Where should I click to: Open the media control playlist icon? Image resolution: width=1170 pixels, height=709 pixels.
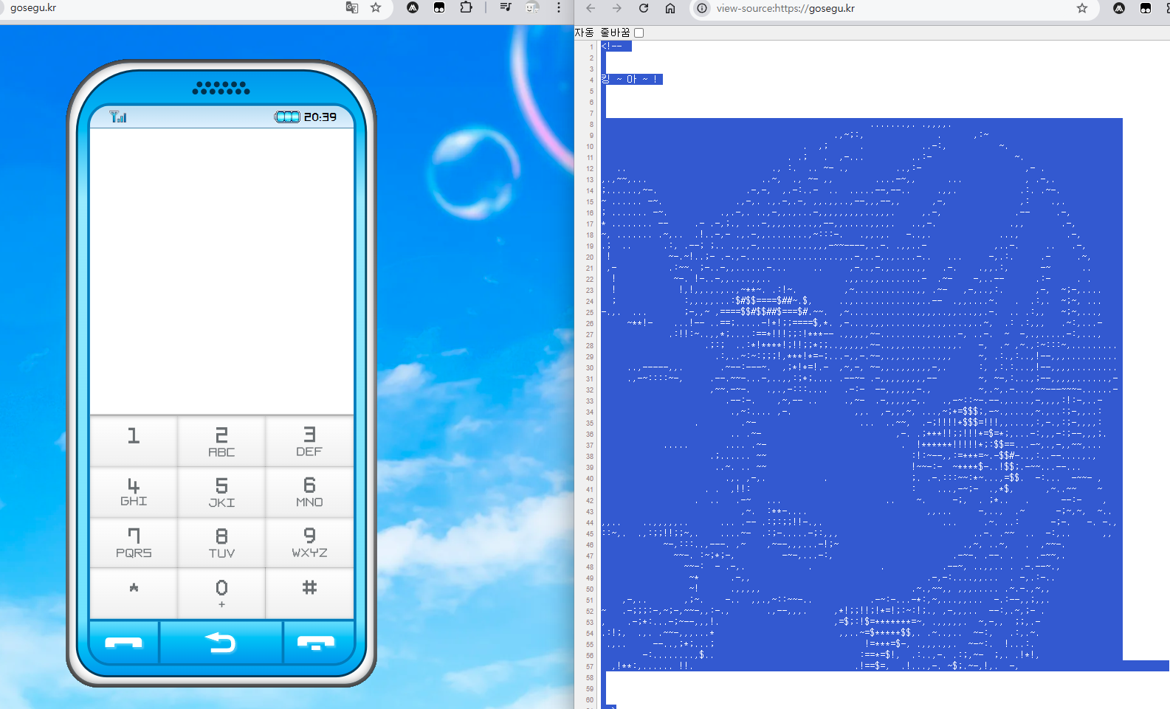point(506,7)
